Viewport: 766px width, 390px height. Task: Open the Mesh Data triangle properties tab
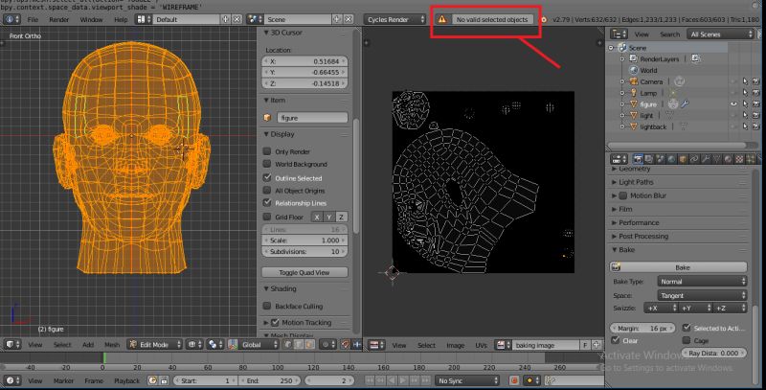point(716,159)
